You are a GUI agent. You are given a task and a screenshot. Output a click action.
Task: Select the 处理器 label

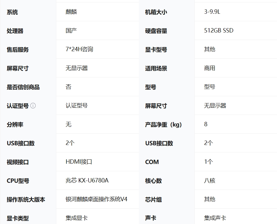pyautogui.click(x=15, y=31)
